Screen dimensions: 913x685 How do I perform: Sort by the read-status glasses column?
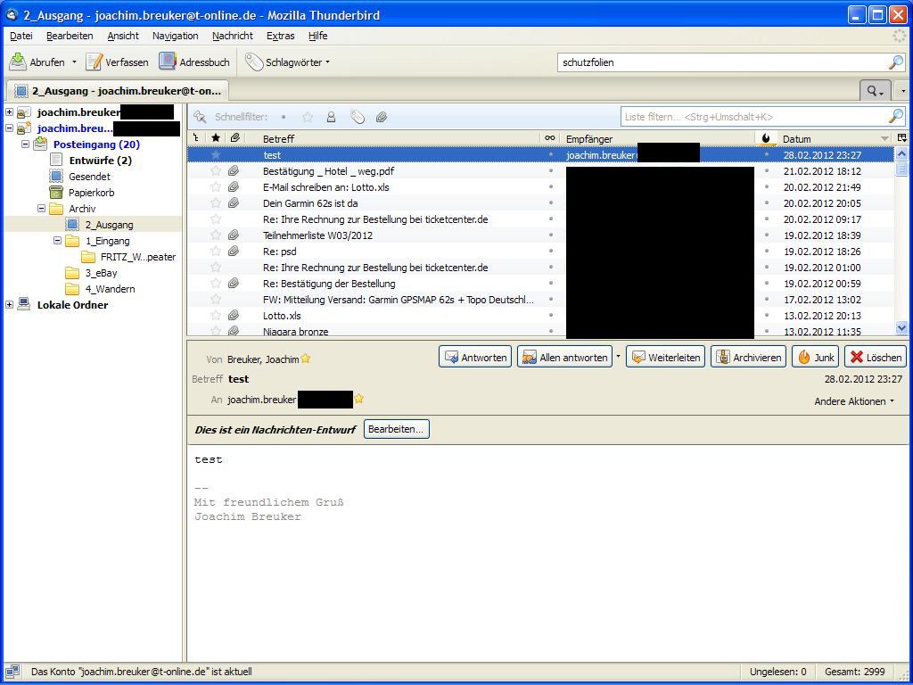(549, 138)
